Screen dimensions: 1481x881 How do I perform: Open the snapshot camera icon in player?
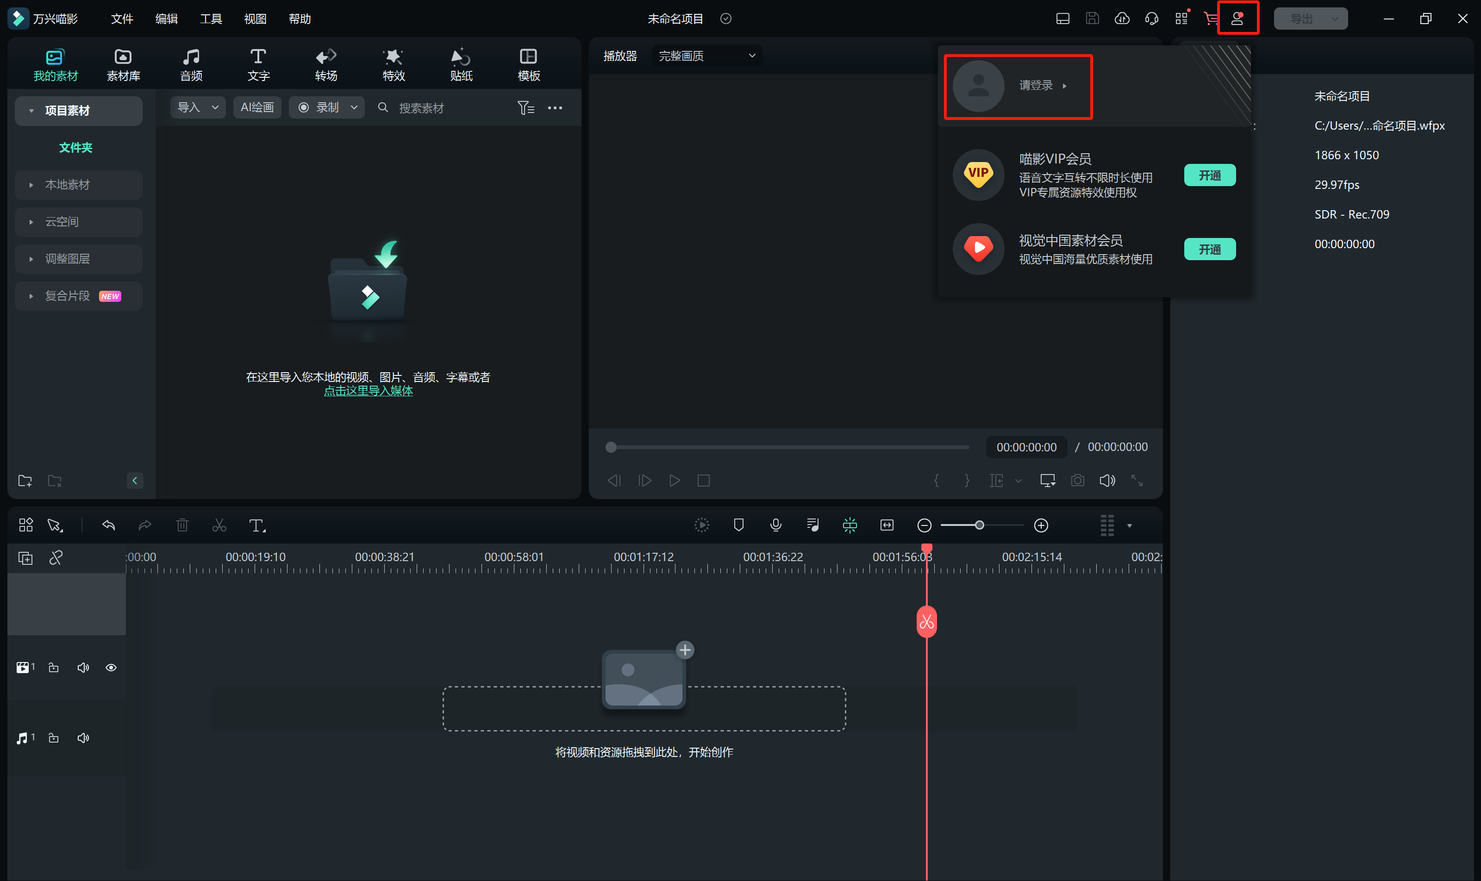coord(1077,480)
